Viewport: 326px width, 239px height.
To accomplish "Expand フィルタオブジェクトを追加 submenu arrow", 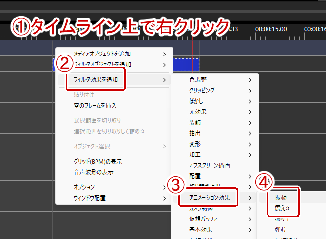I will click(x=164, y=65).
